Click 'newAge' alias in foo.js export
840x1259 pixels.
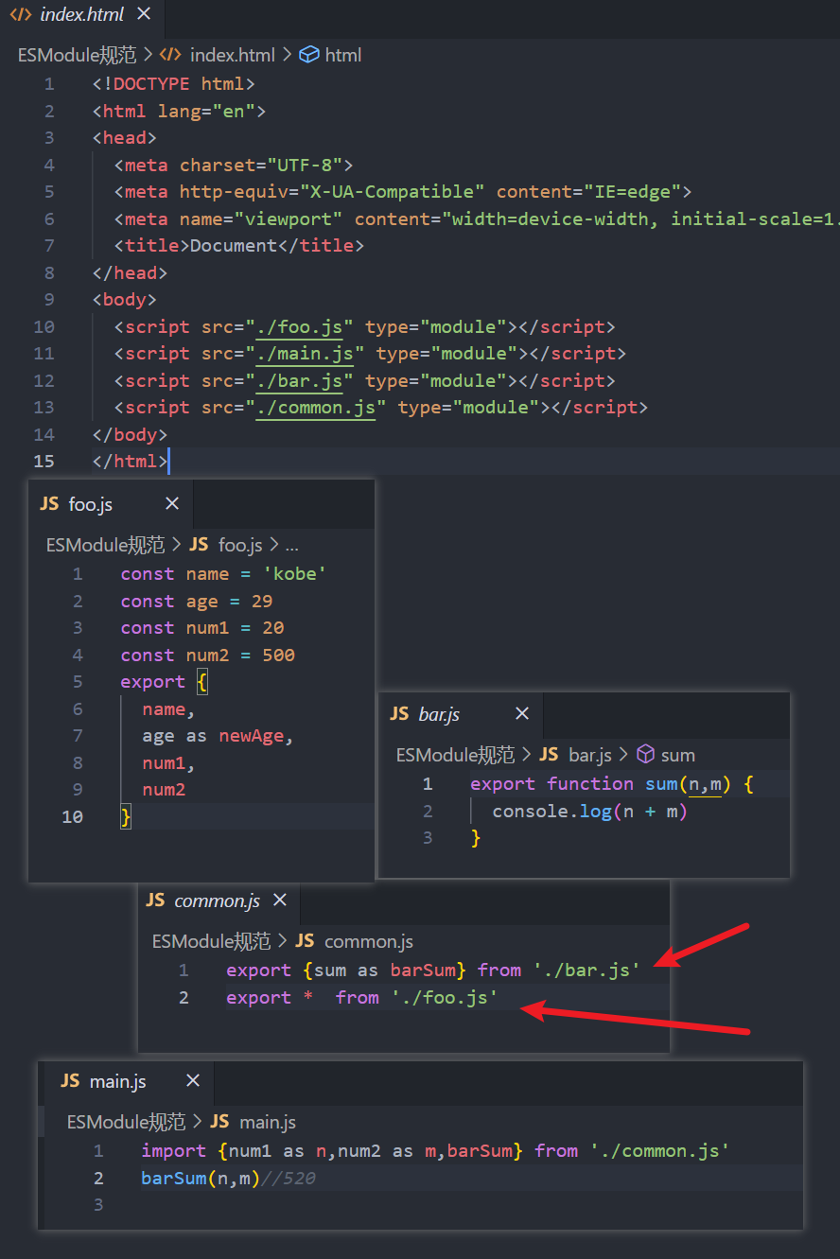(252, 736)
